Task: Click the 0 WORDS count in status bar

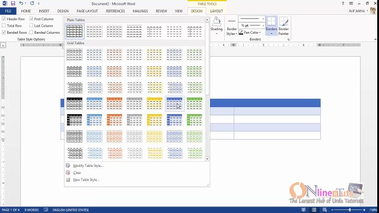Action: tap(31, 210)
